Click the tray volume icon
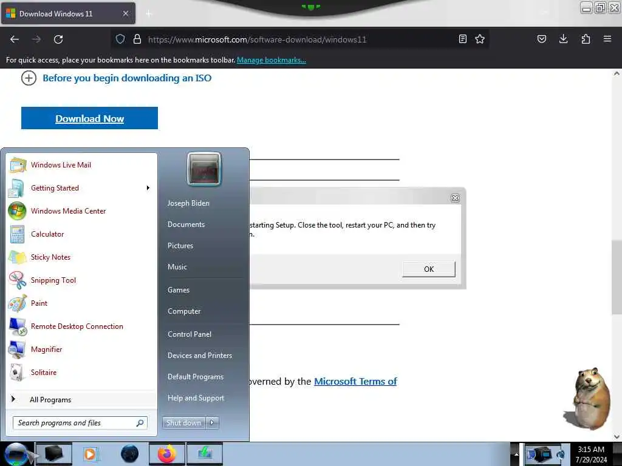Viewport: 622px width, 466px height. (x=561, y=454)
